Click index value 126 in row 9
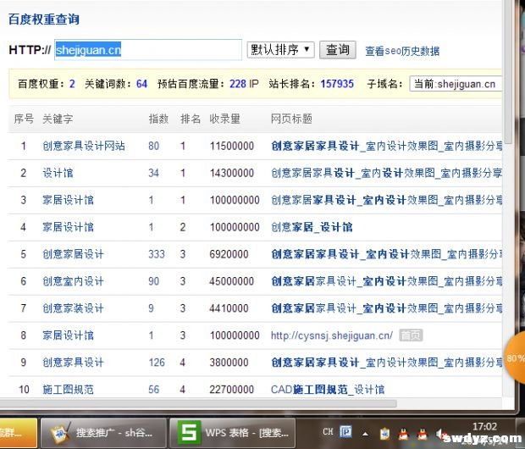Viewport: 525px width, 449px height. (x=157, y=363)
